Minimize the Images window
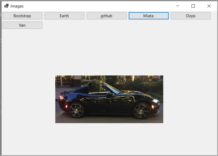Image resolution: width=218 pixels, height=156 pixels. pos(177,6)
